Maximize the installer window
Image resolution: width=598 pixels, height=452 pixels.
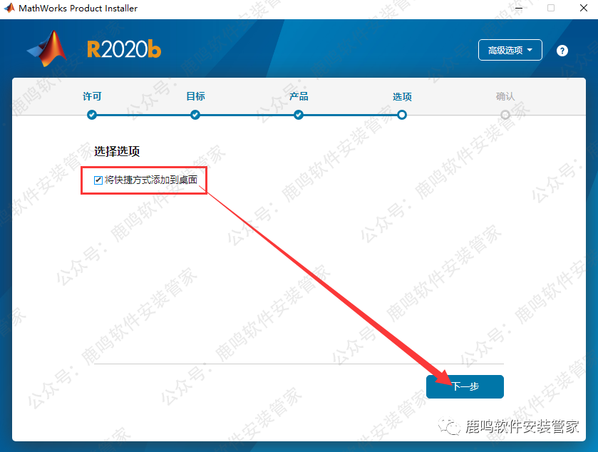551,8
